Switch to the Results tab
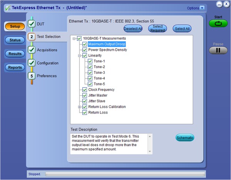 coord(15,54)
